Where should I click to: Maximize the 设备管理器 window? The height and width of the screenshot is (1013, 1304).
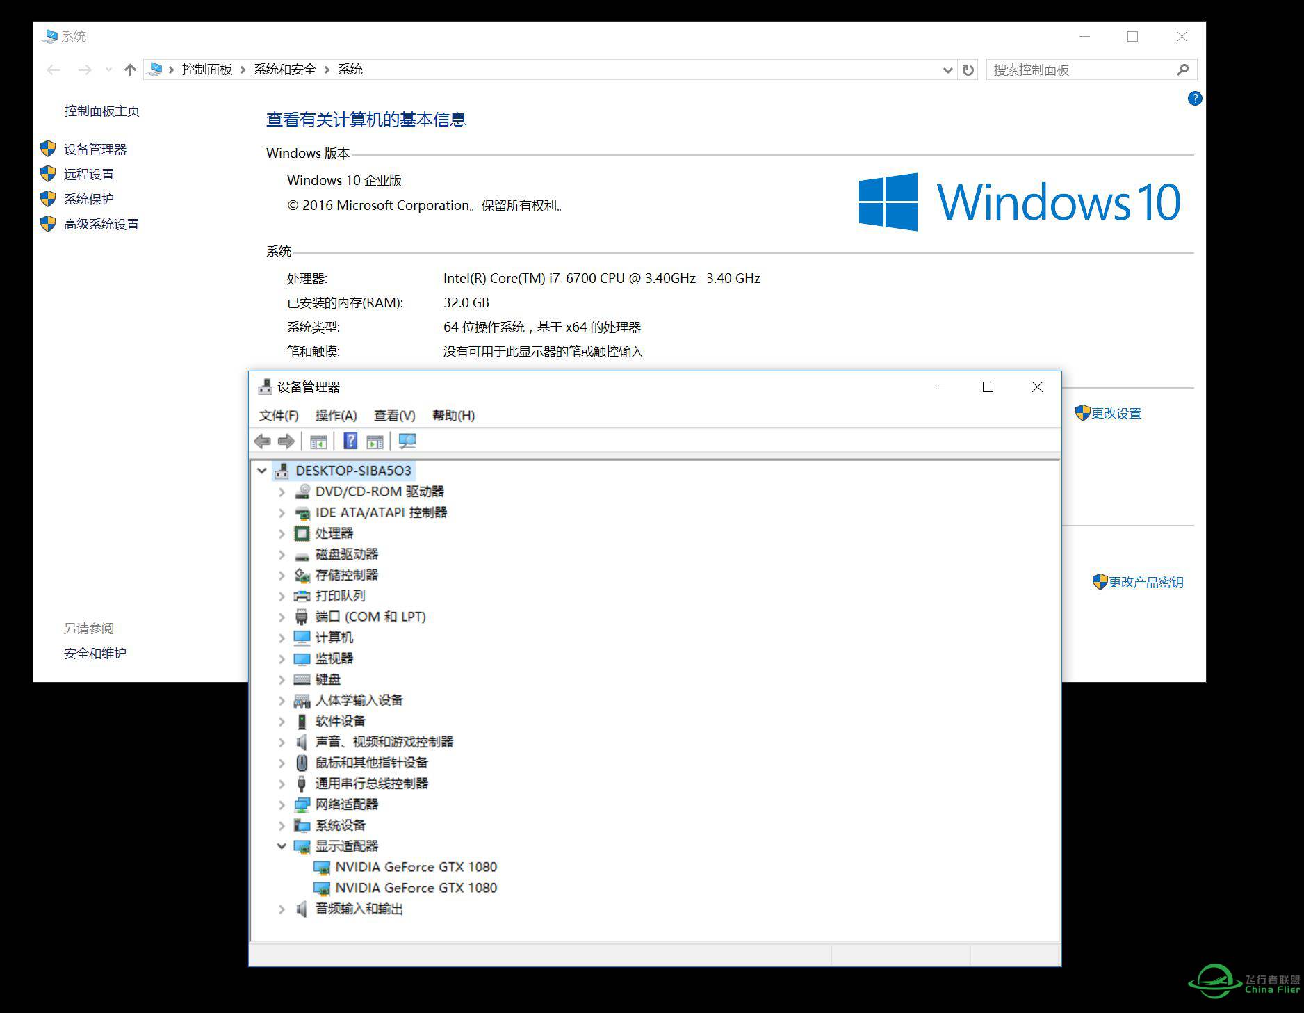coord(988,387)
